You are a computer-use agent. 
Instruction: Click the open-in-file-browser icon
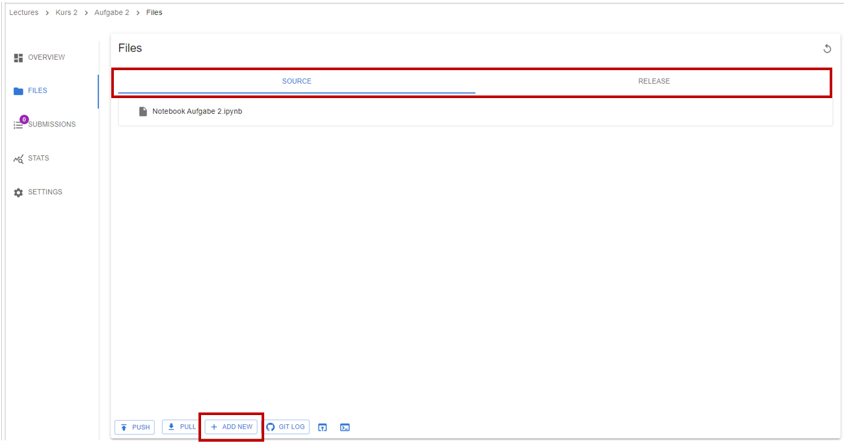point(322,427)
